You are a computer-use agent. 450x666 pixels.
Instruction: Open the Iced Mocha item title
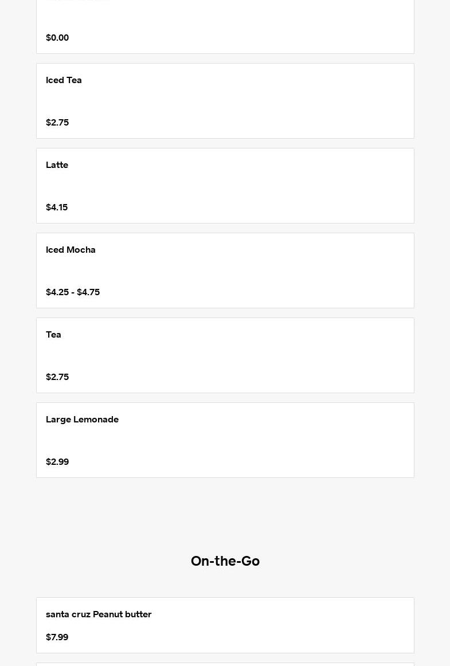point(71,250)
